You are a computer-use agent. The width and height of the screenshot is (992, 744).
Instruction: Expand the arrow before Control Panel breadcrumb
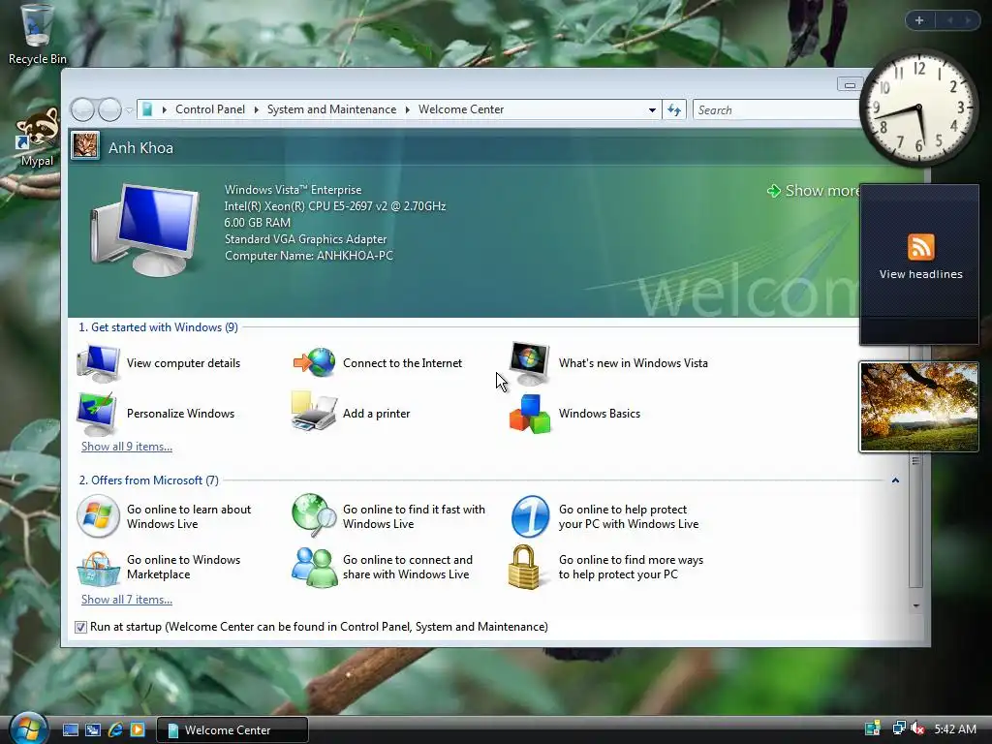point(165,109)
